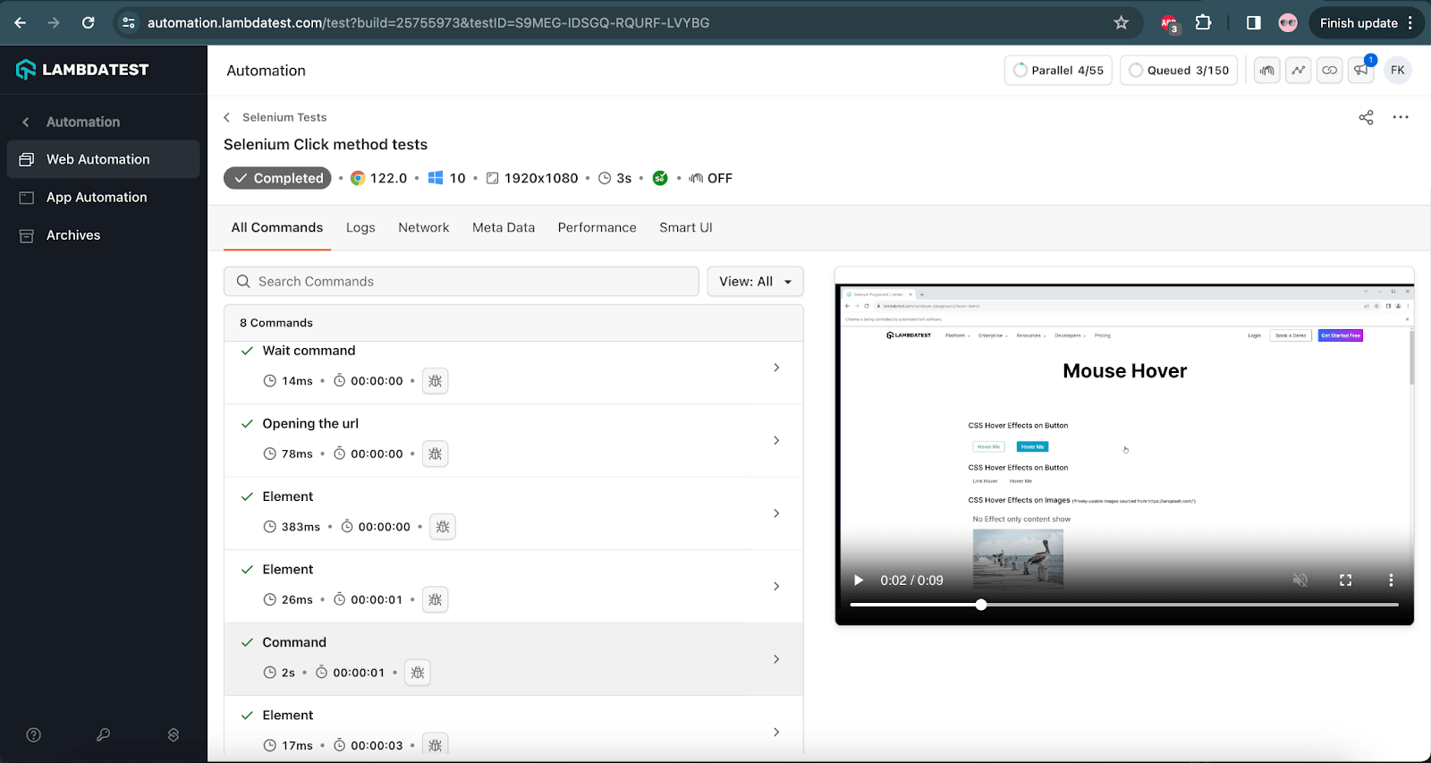Open the AdBlock Plus extension
Image resolution: width=1431 pixels, height=763 pixels.
[x=1170, y=23]
